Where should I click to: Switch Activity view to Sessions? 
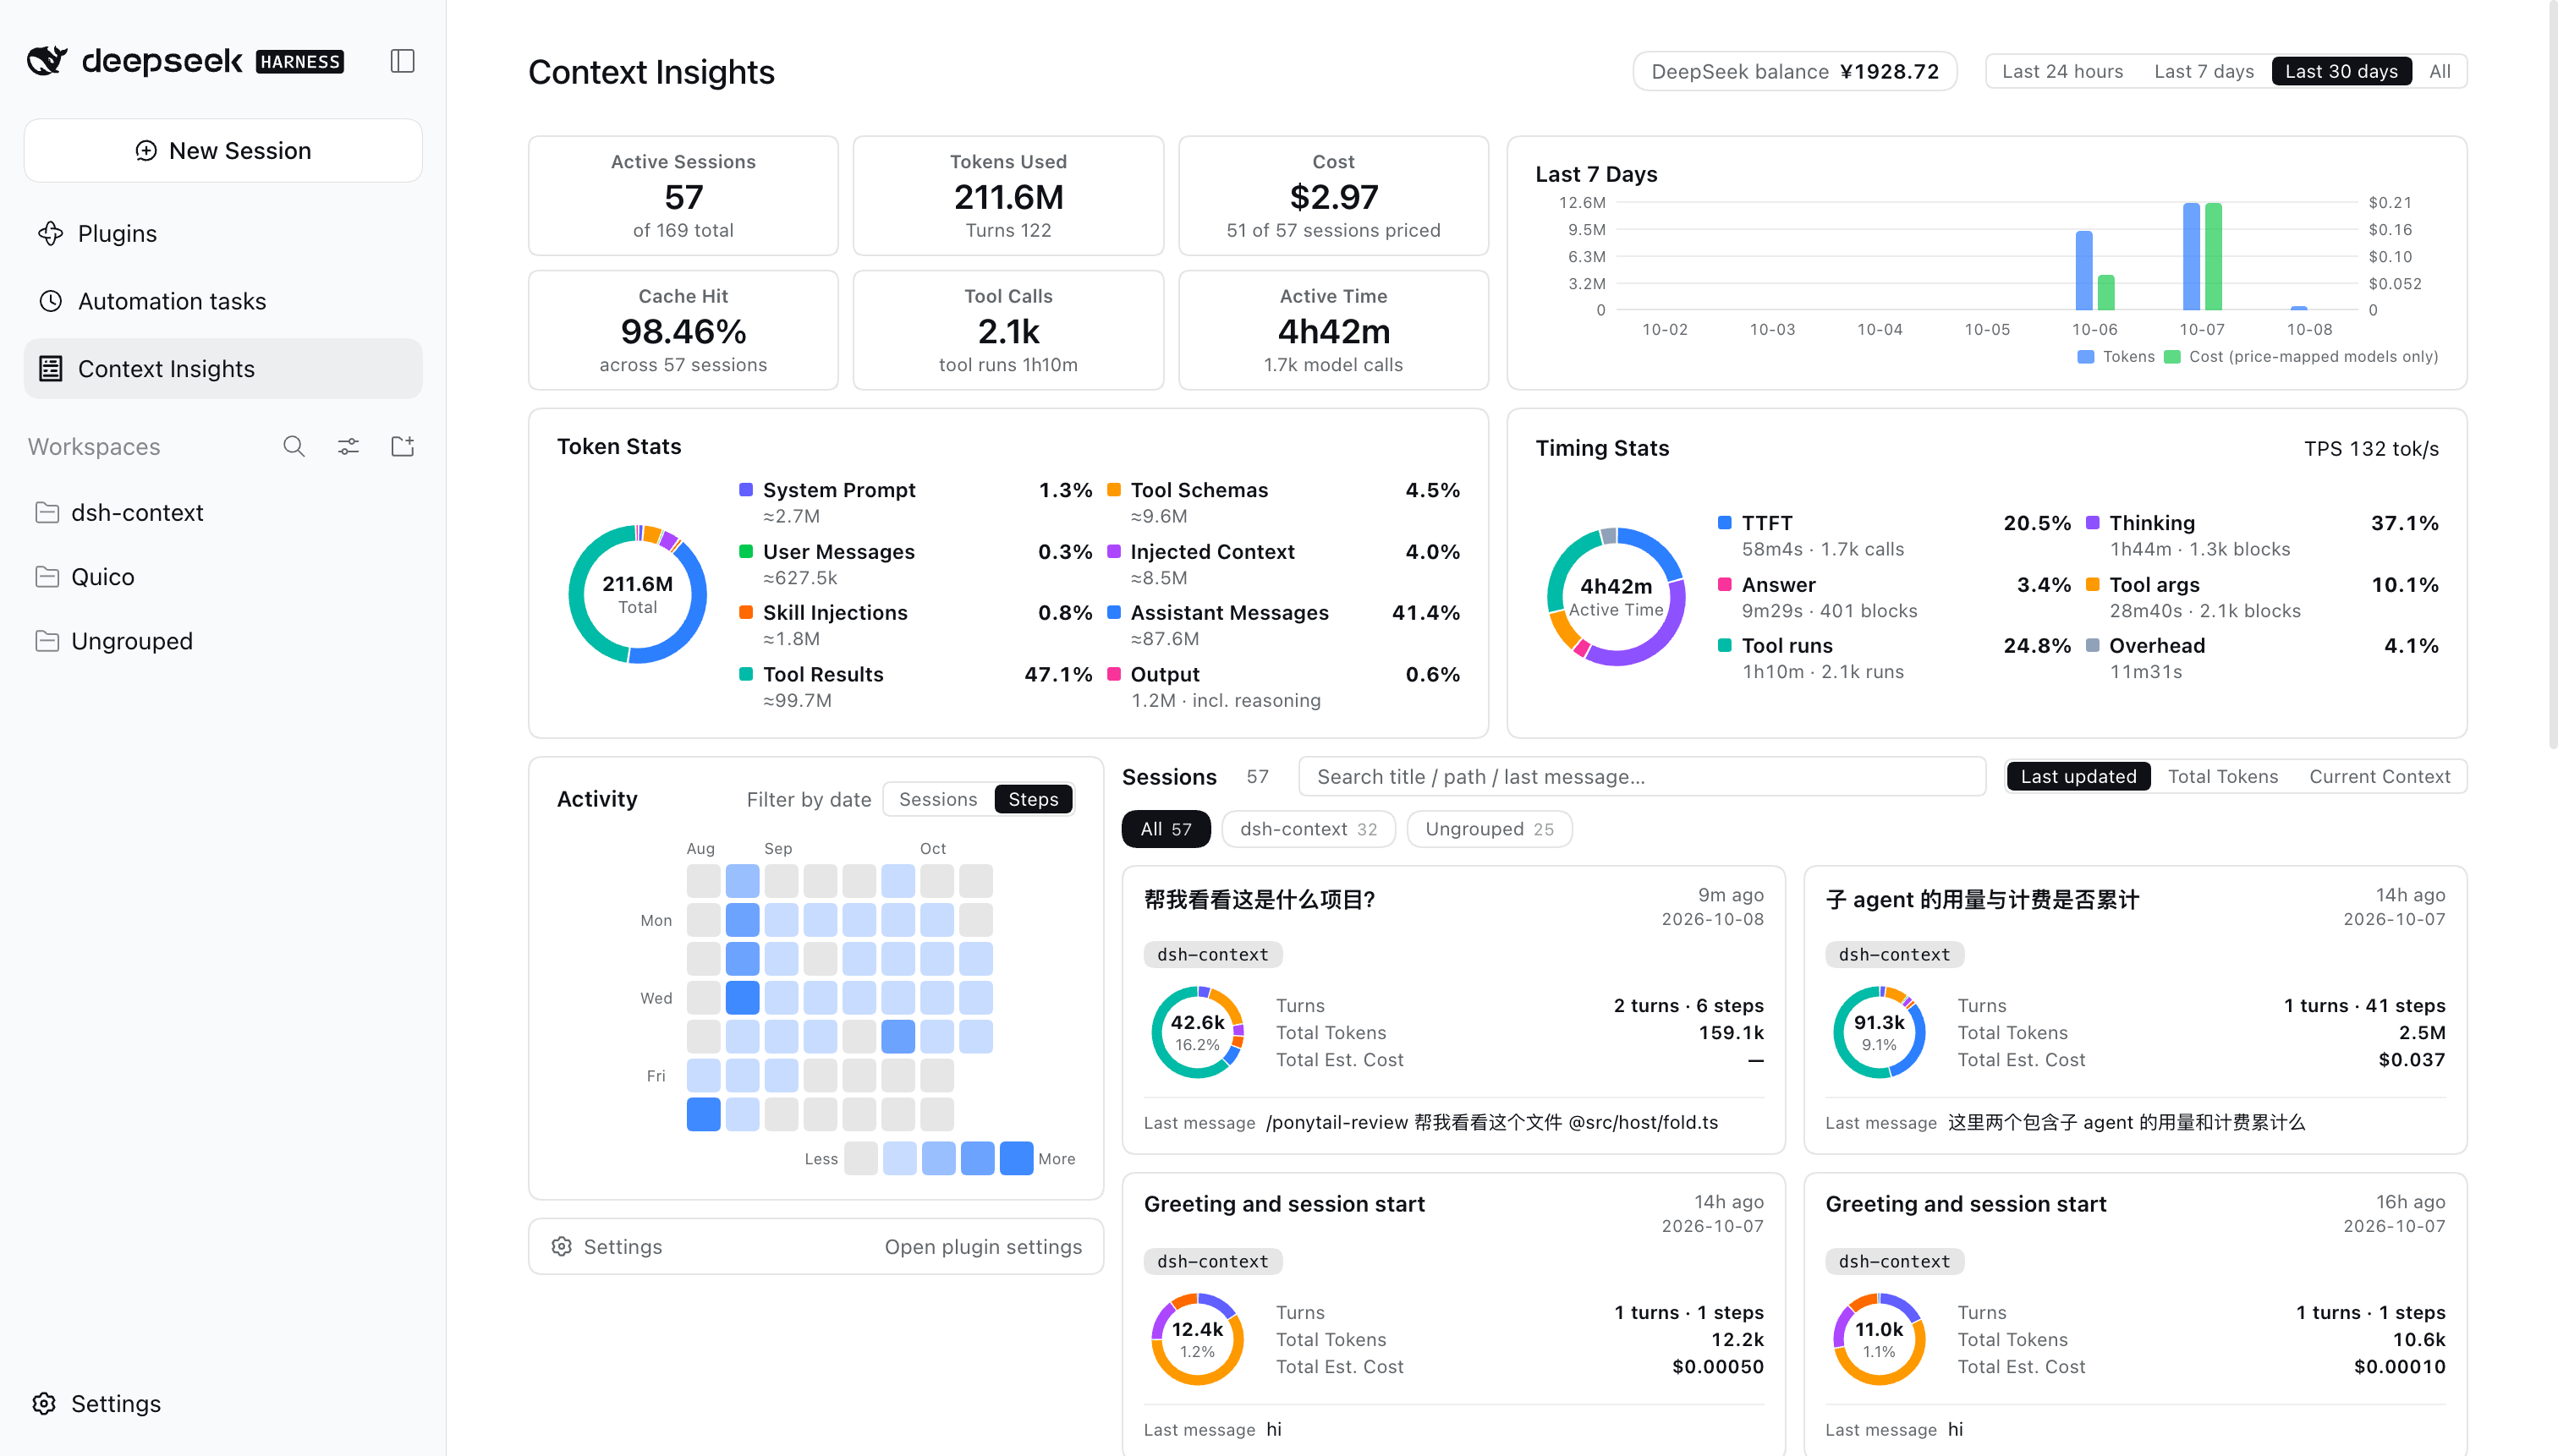[937, 799]
